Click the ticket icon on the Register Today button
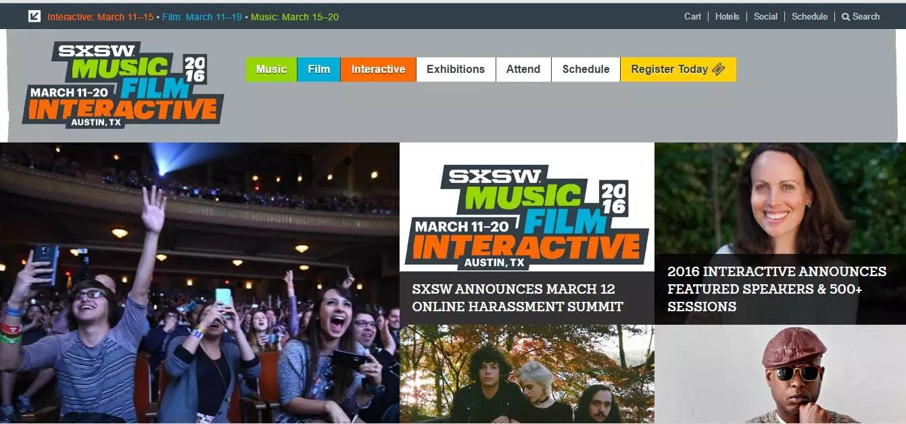Image resolution: width=906 pixels, height=424 pixels. pos(718,69)
